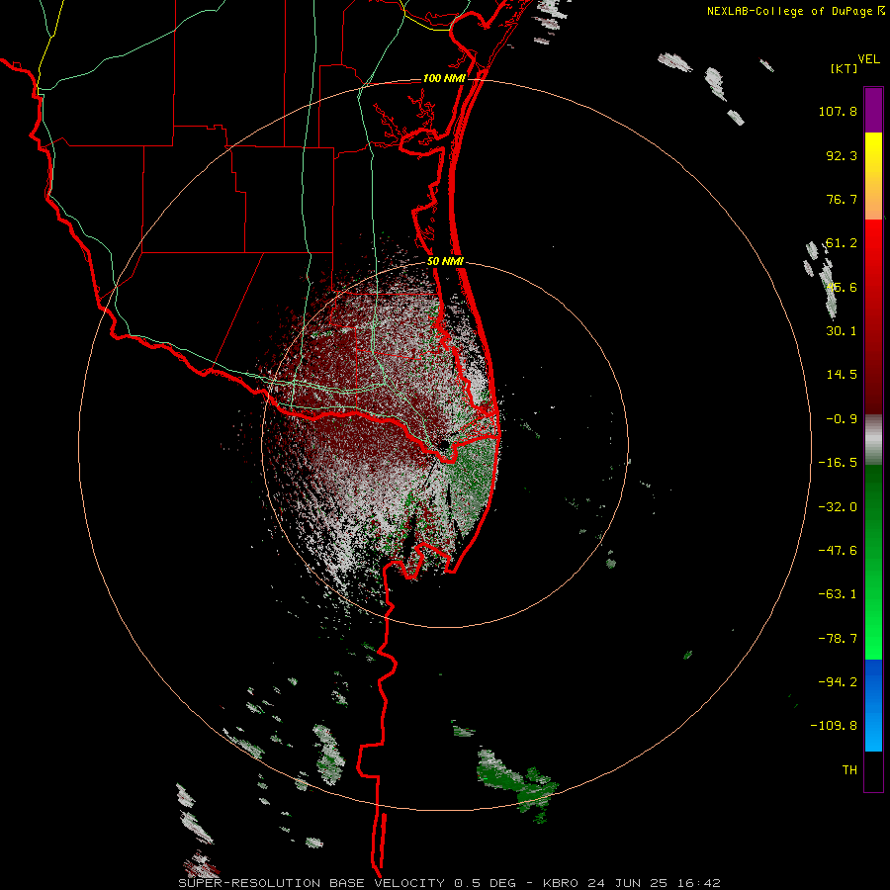Select the 76.7 scale value
Image resolution: width=890 pixels, height=890 pixels.
coord(842,199)
